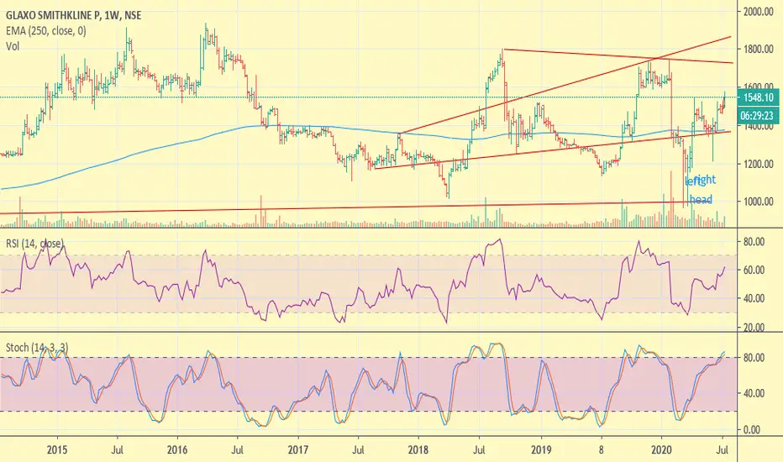
Task: Click the 1000.00 price axis label
Action: point(759,202)
